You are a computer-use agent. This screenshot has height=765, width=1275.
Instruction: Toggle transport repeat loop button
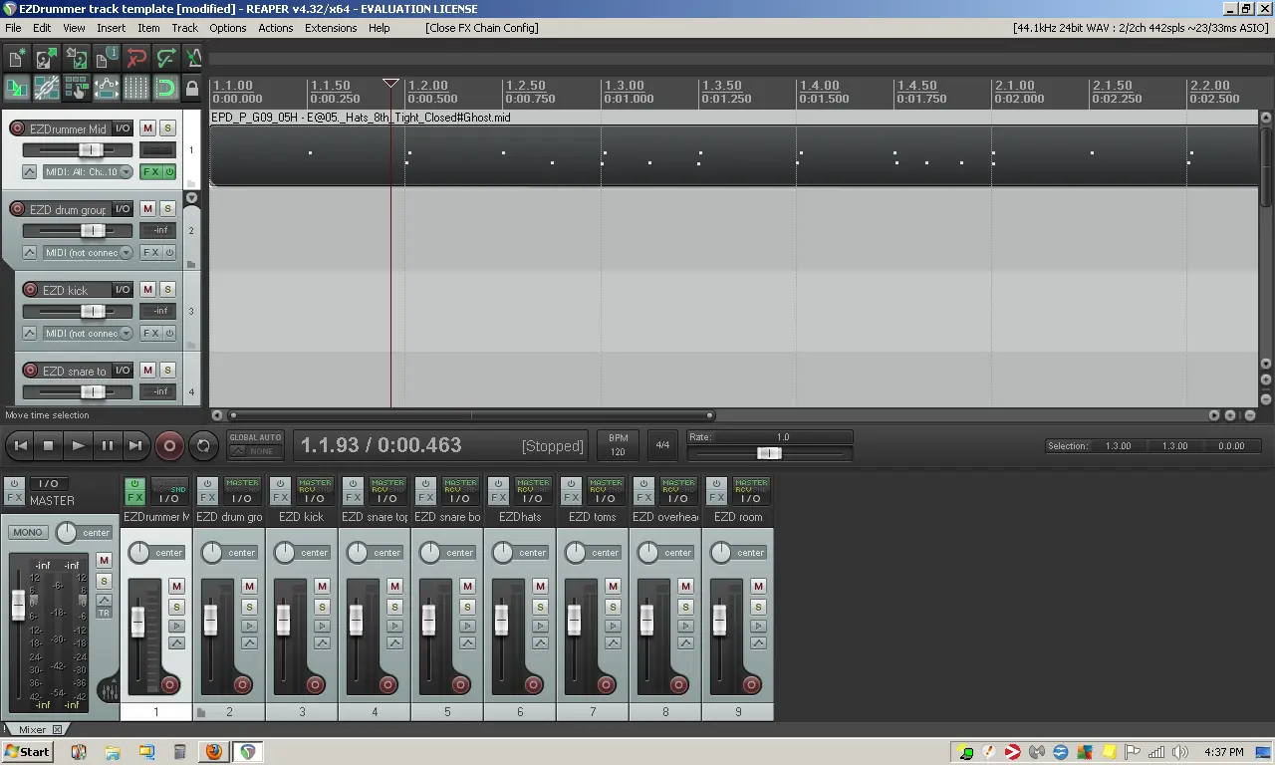click(x=203, y=445)
